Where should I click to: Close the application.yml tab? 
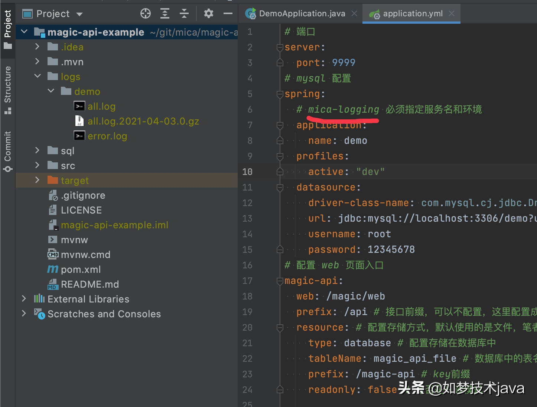[x=452, y=14]
